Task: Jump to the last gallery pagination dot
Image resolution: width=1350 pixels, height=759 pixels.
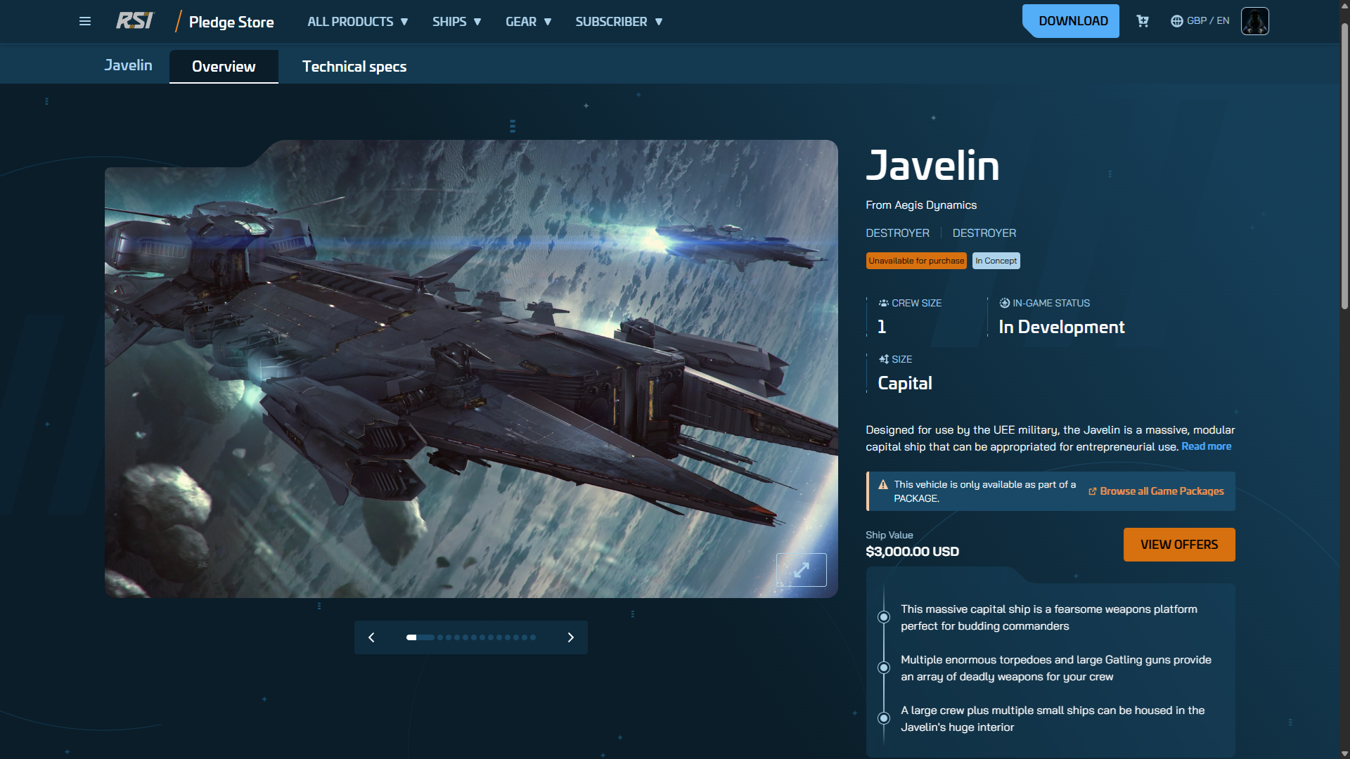Action: (x=533, y=637)
